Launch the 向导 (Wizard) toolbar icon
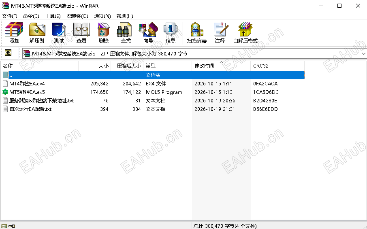Image resolution: width=367 pixels, height=229 pixels. pos(148,30)
